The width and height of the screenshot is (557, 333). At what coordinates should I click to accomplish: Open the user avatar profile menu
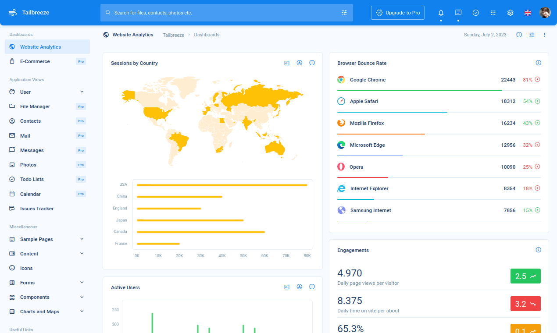click(x=545, y=13)
